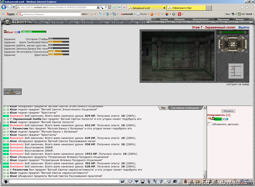Switch to the 'Информация о Kisar' browser tab
Viewport: 255px width, 187px height.
coord(187,8)
